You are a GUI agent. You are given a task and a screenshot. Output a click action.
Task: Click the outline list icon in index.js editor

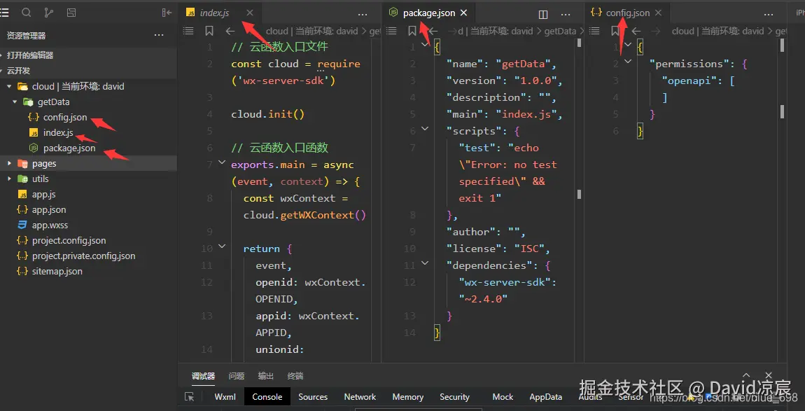click(x=188, y=32)
